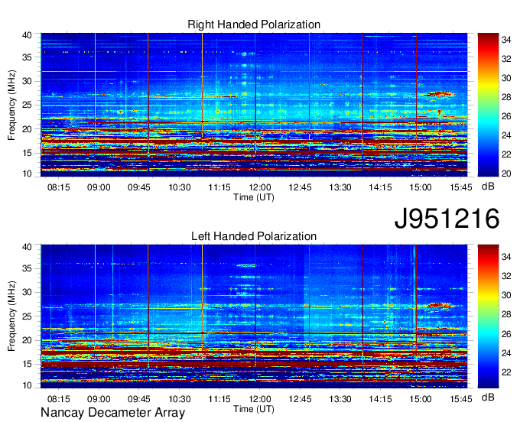Click Time (UT) label under Left Handed plot
Image resolution: width=520 pixels, height=422 pixels.
point(254,409)
